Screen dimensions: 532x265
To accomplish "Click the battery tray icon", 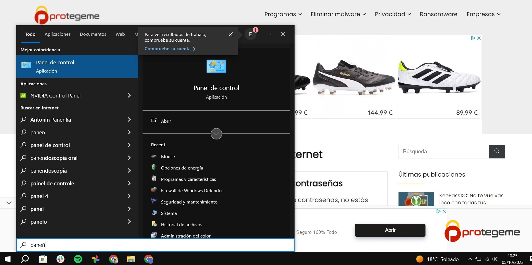I will 478,259.
